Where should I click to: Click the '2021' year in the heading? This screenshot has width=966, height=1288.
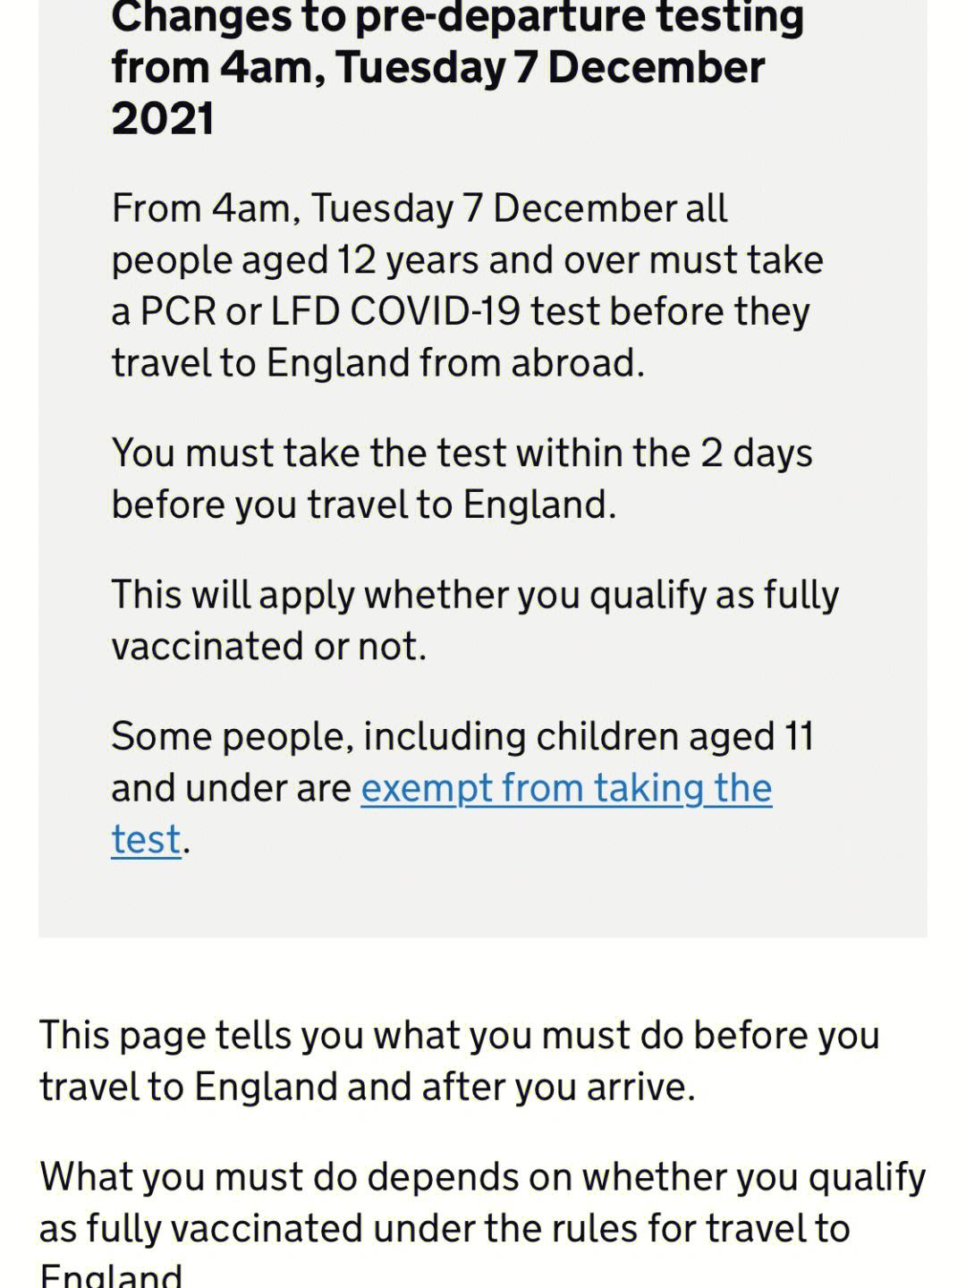click(163, 119)
